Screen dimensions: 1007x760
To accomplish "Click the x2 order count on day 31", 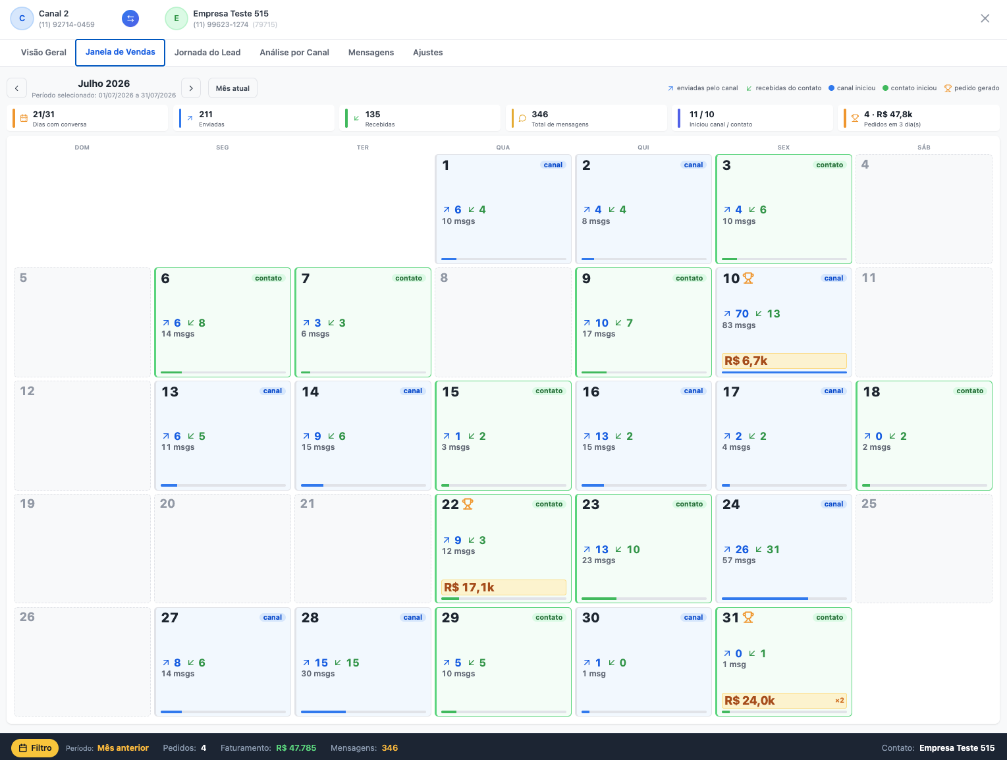I will 839,701.
